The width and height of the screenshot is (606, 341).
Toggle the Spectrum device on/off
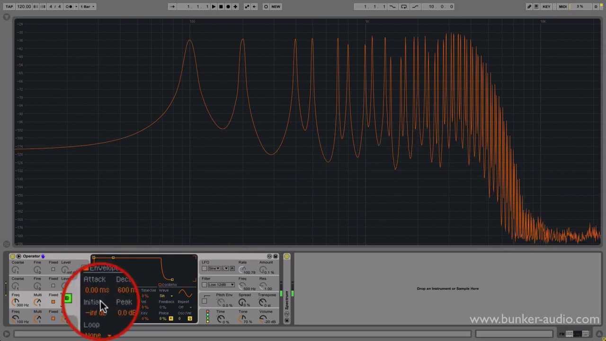[x=287, y=256]
